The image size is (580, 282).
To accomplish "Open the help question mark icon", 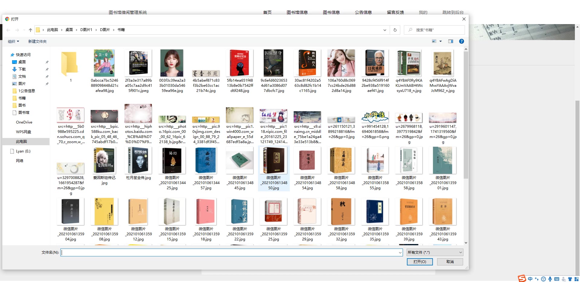I will (x=461, y=41).
